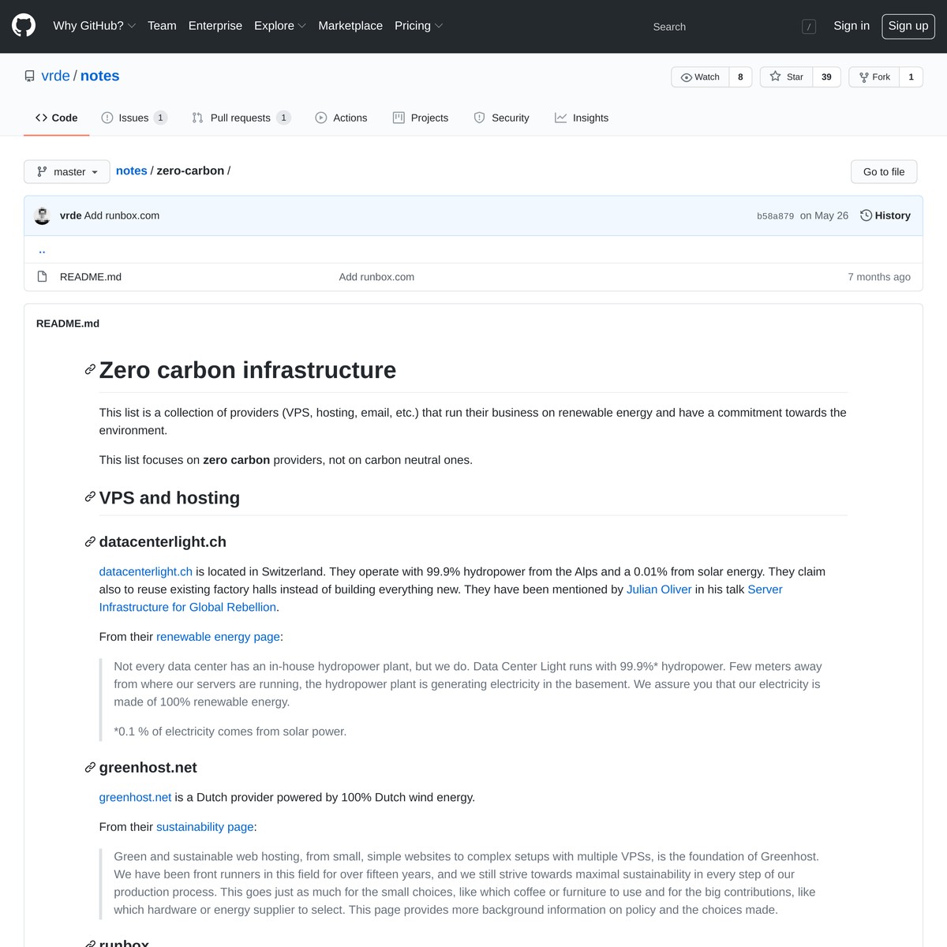
Task: Click the README.md file icon
Action: tap(43, 276)
